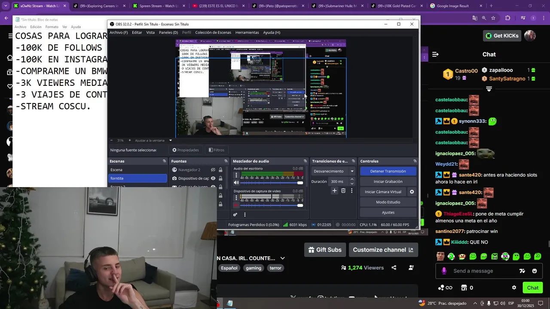
Task: Undock the Controles panel
Action: tap(415, 161)
